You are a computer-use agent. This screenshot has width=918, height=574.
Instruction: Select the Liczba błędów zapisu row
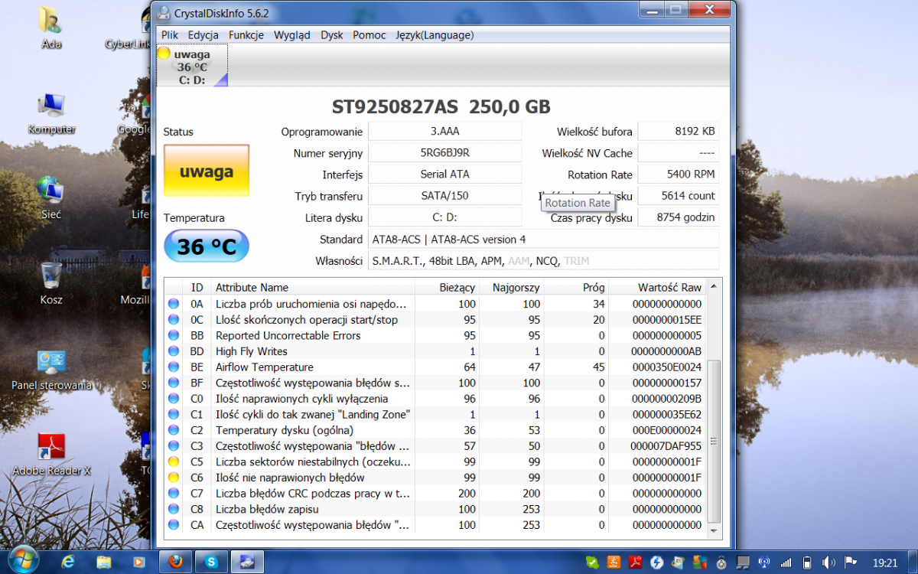click(435, 509)
